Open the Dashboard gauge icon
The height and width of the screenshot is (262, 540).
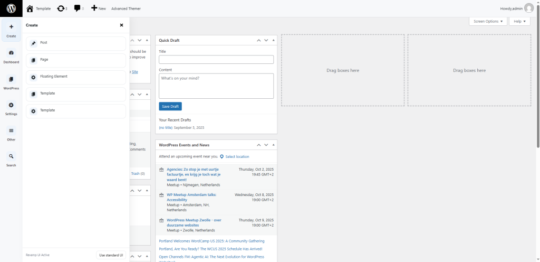click(11, 53)
